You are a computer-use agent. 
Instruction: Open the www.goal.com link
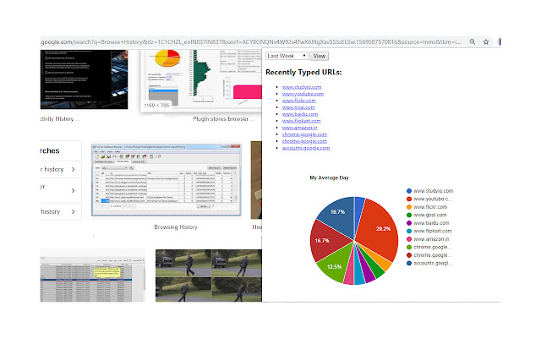298,107
